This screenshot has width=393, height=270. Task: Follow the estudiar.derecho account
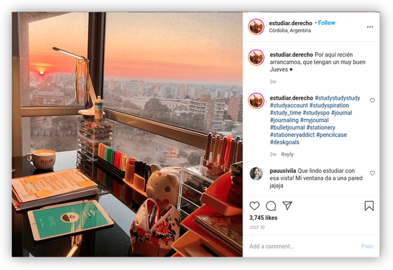[x=326, y=23]
